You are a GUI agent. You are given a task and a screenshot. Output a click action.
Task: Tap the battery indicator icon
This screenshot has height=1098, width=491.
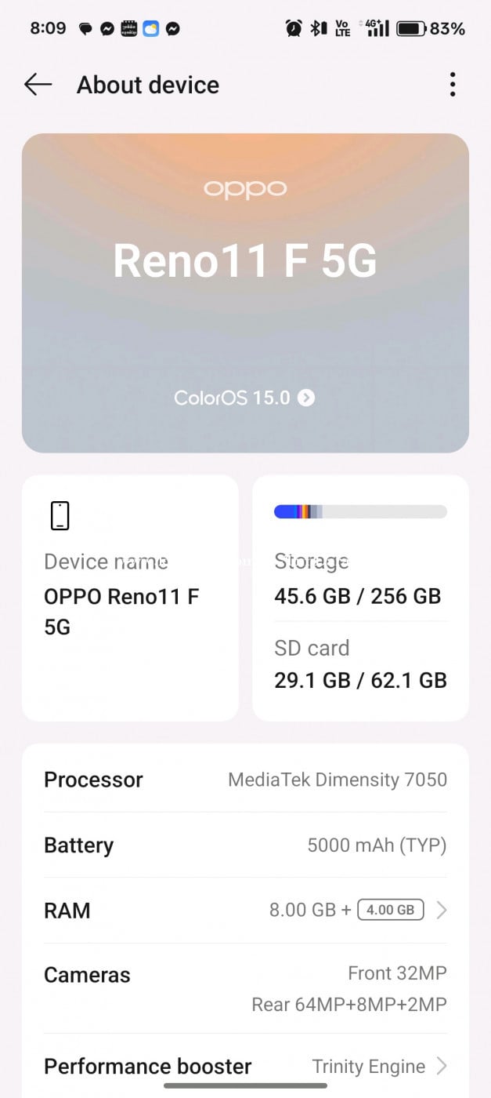(x=410, y=29)
